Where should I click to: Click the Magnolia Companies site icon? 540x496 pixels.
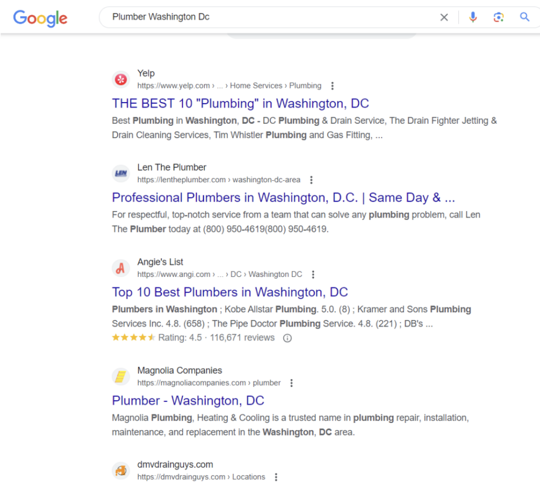[120, 376]
